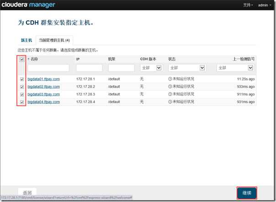
Task: Click IP cell 172.17.28.2
Action: click(85, 87)
